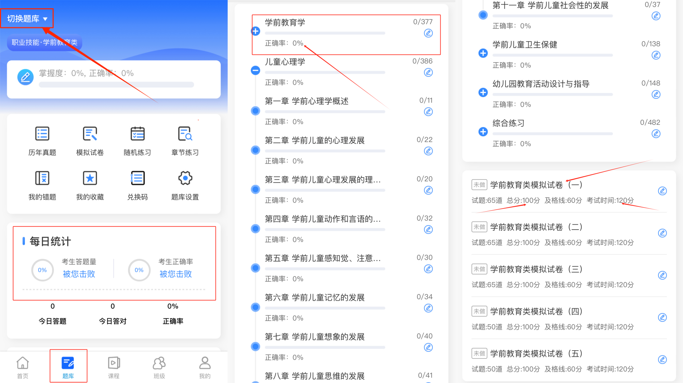Open 学前教育类模拟试卷（三） title
The width and height of the screenshot is (683, 383).
pos(536,269)
